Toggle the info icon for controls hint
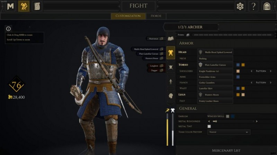The image size is (277, 155). click(x=8, y=29)
